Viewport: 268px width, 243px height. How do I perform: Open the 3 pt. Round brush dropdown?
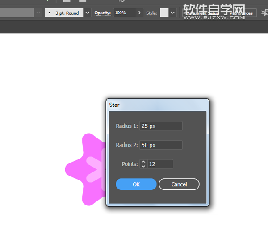coord(87,13)
